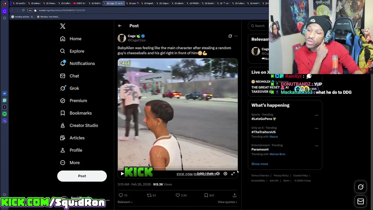Screen dimensions: 373x210
Task: Open Grok in X sidebar
Action: (70, 88)
